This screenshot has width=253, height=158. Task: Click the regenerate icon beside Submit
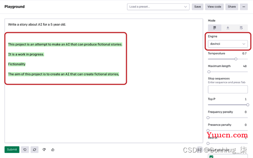click(35, 150)
